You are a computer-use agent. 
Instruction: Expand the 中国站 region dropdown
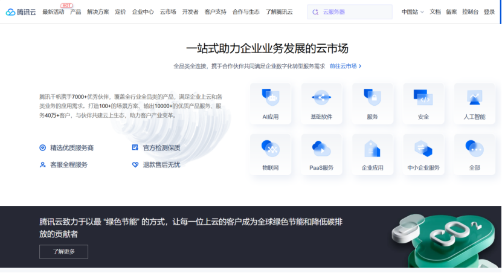(x=413, y=12)
